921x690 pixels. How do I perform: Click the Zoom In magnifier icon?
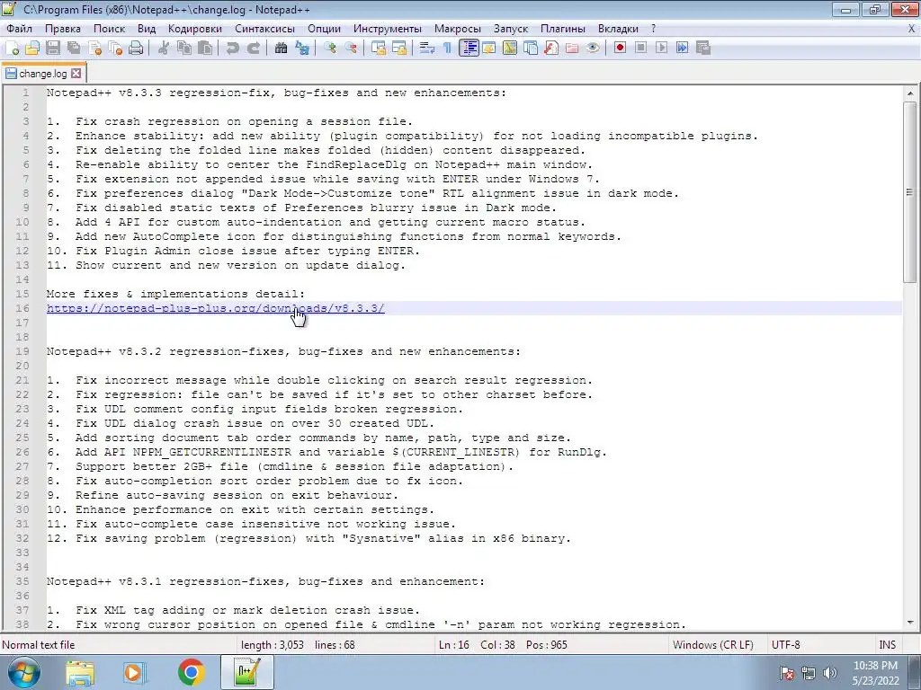pyautogui.click(x=329, y=49)
